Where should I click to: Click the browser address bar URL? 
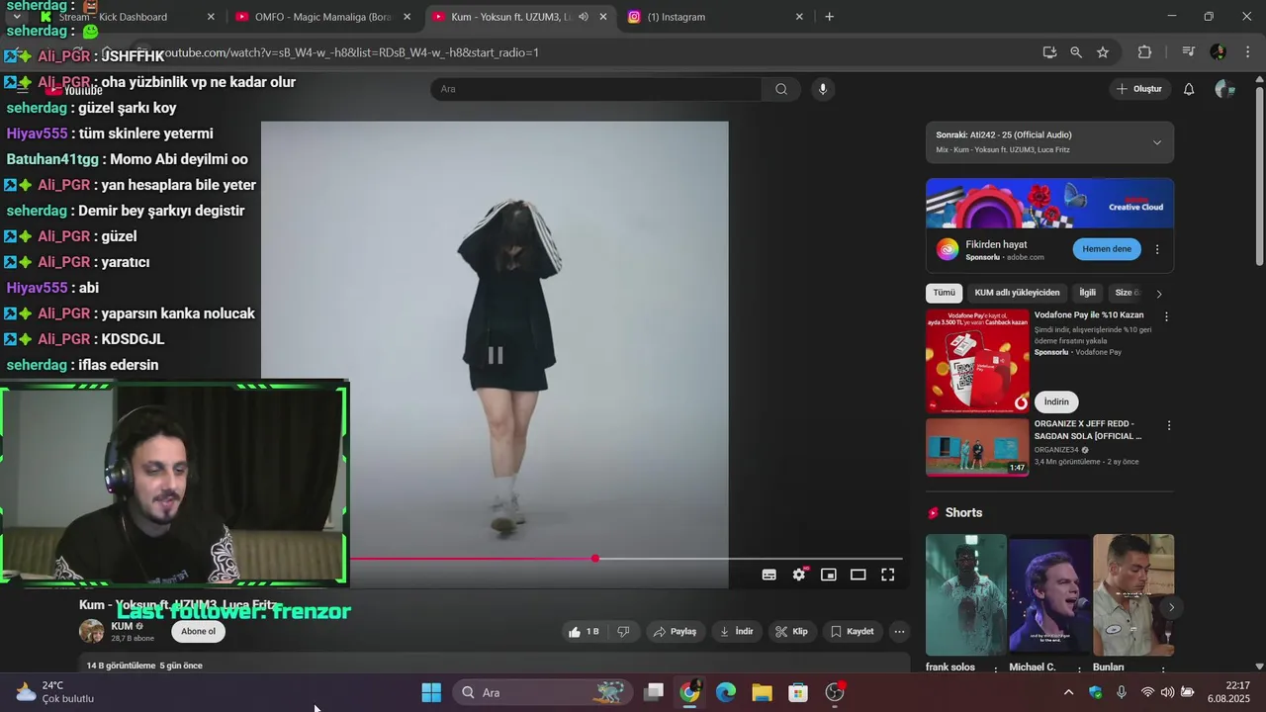coord(351,52)
